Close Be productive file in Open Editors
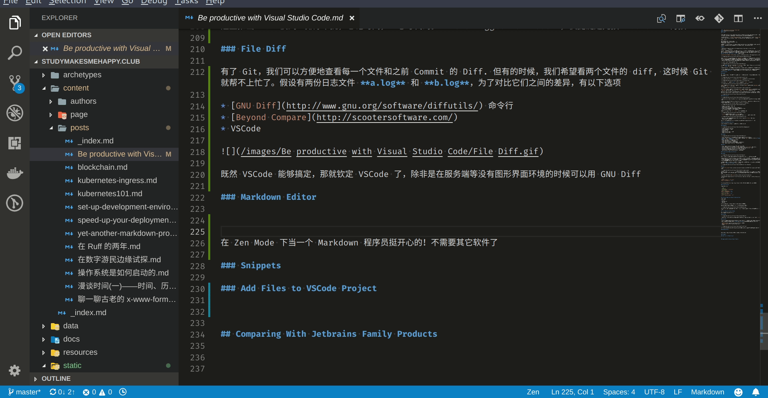This screenshot has height=398, width=768. pos(45,48)
